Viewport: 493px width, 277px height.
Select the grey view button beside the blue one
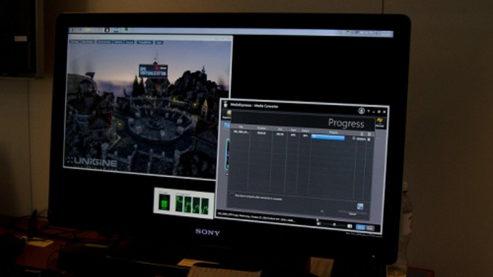click(x=370, y=228)
